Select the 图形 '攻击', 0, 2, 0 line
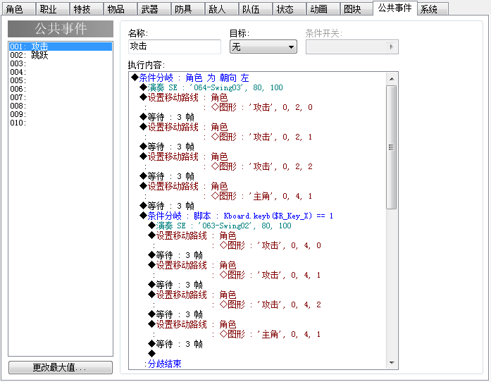The height and width of the screenshot is (382, 491). [x=262, y=107]
